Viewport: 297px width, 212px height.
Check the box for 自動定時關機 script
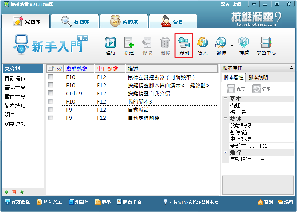click(x=51, y=118)
